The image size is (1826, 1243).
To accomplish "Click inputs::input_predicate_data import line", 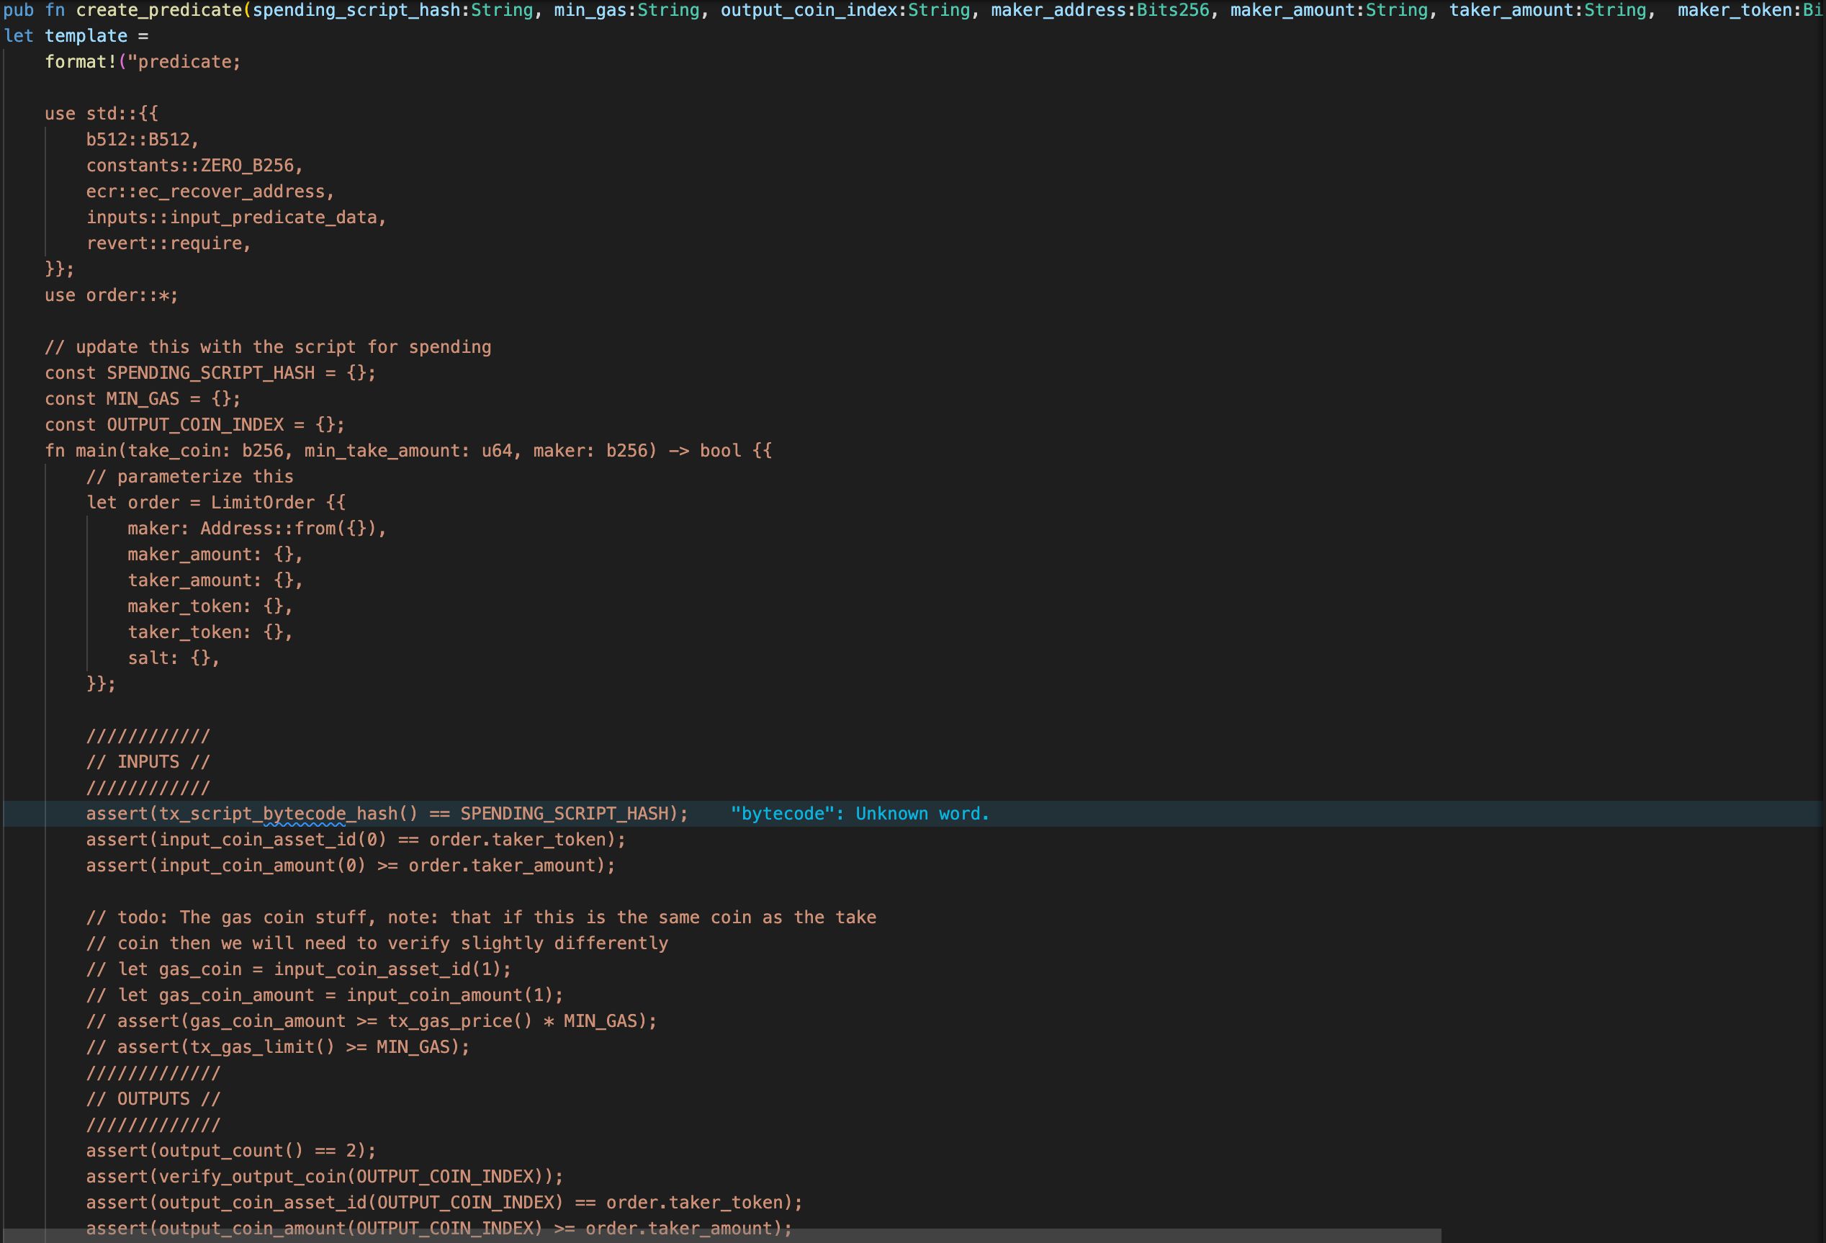I will pyautogui.click(x=236, y=217).
